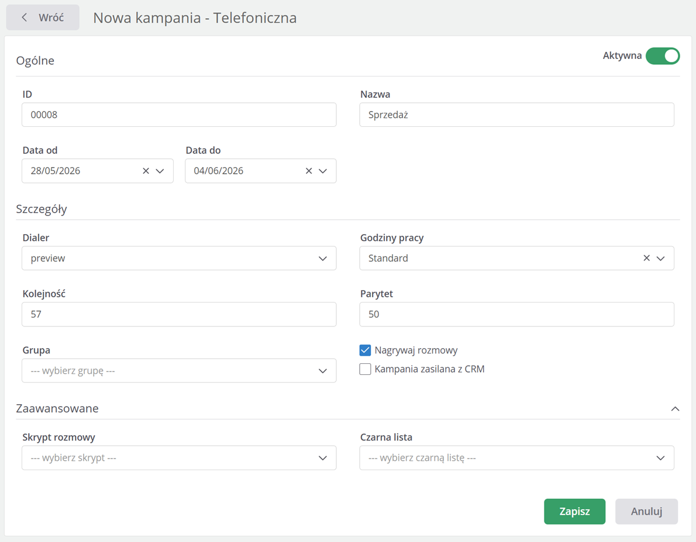The width and height of the screenshot is (696, 542).
Task: Click the Aktywna label
Action: coord(622,56)
